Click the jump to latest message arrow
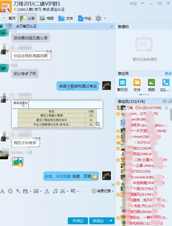This screenshot has height=226, width=172. pos(113,184)
